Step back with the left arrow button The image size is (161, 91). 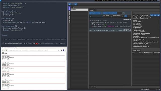pyautogui.click(x=93, y=13)
